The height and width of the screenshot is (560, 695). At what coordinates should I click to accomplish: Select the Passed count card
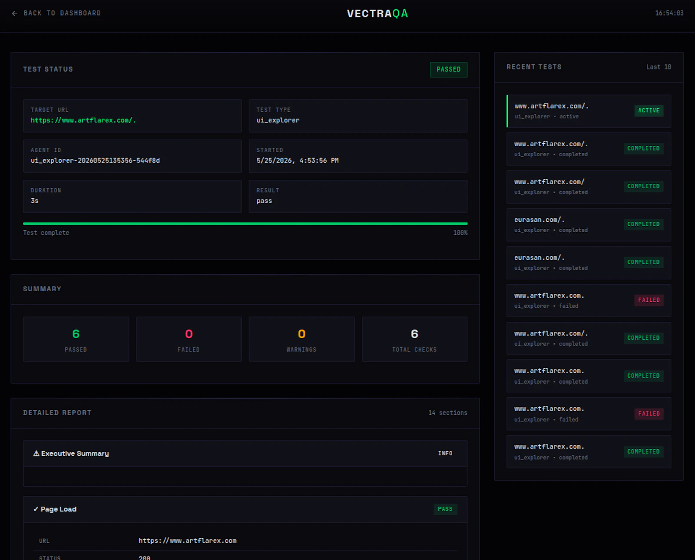pos(76,339)
